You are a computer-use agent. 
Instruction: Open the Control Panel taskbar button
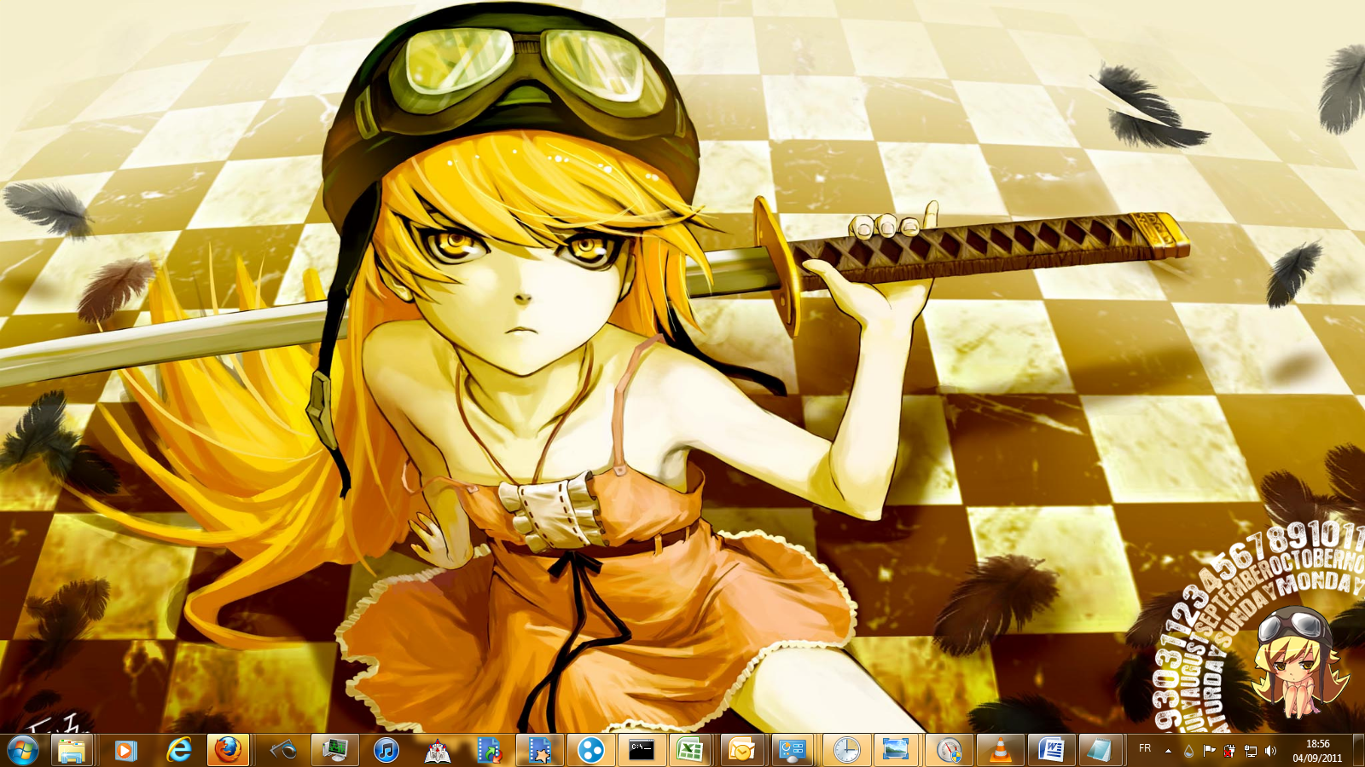coord(793,750)
